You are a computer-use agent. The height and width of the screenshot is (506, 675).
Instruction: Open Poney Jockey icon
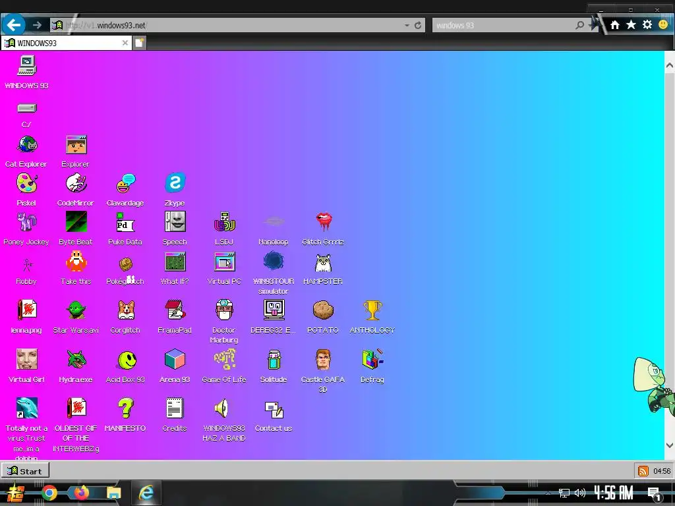(26, 222)
